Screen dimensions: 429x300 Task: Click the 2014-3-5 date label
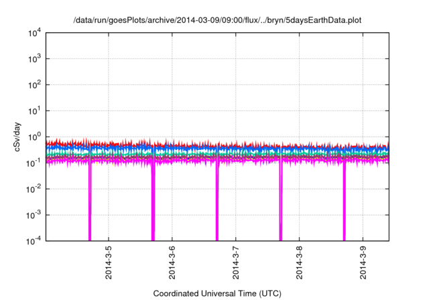click(x=109, y=262)
